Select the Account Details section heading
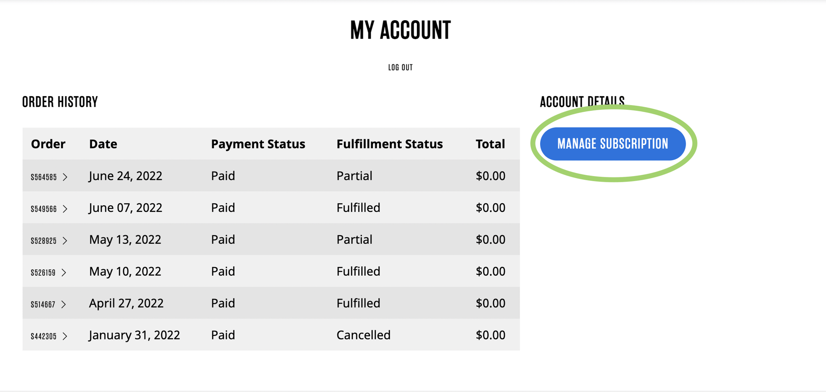Screen dimensions: 826x392 tap(582, 100)
